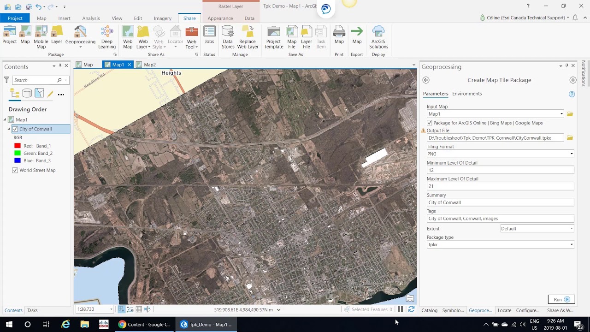Click the Minimum Level Of Detail field

pos(500,170)
